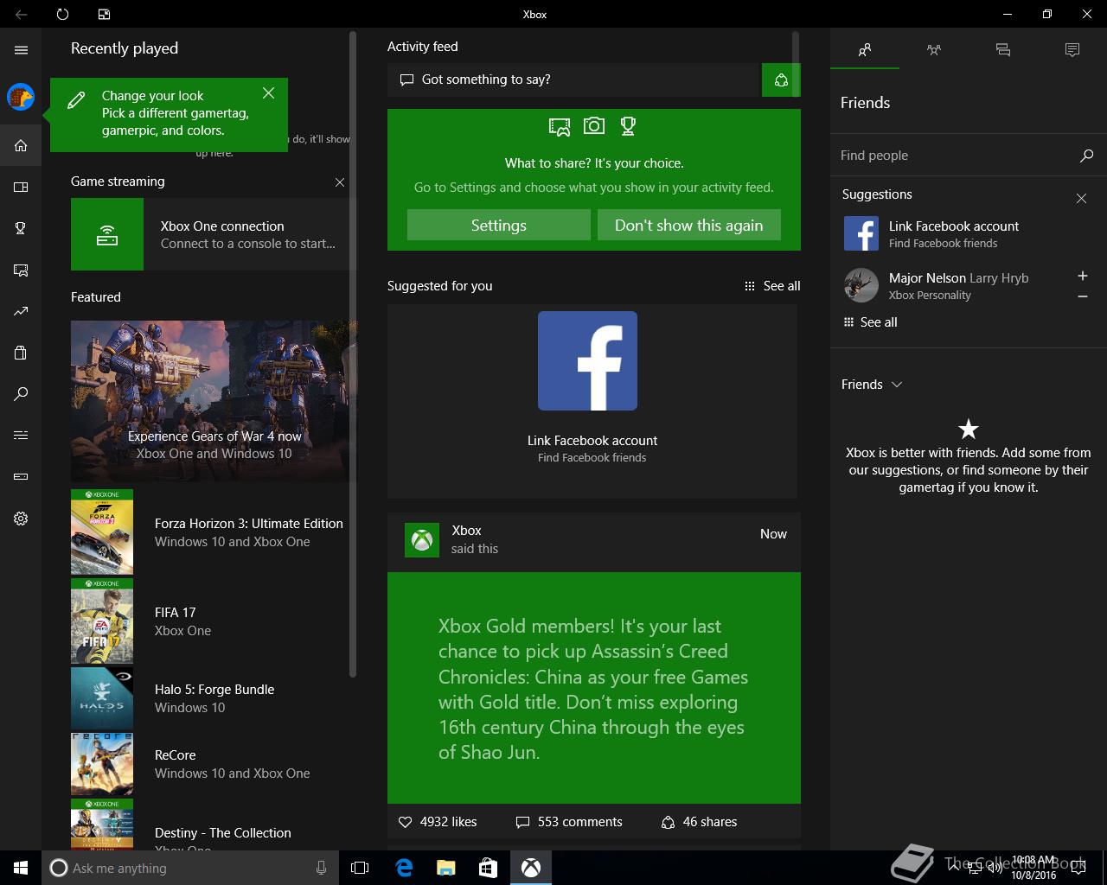
Task: Open Windows Store from the taskbar
Action: [488, 868]
